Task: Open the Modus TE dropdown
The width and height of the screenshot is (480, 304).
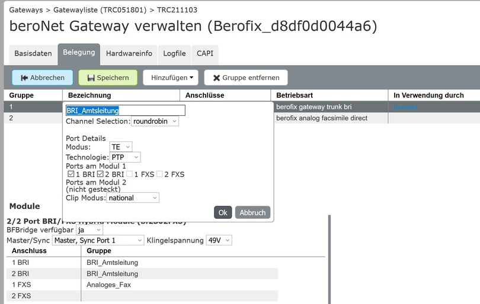Action: coord(121,147)
